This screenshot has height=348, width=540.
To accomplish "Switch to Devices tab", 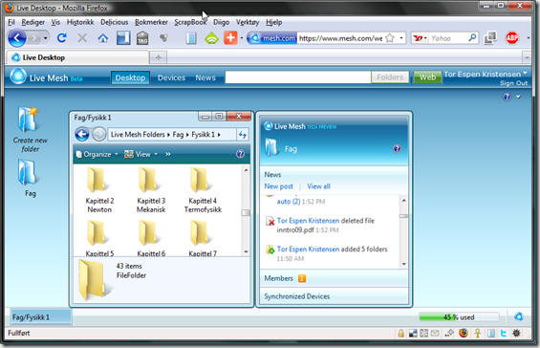I will 171,77.
